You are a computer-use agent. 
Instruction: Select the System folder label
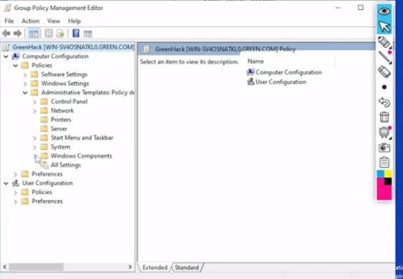click(x=60, y=147)
